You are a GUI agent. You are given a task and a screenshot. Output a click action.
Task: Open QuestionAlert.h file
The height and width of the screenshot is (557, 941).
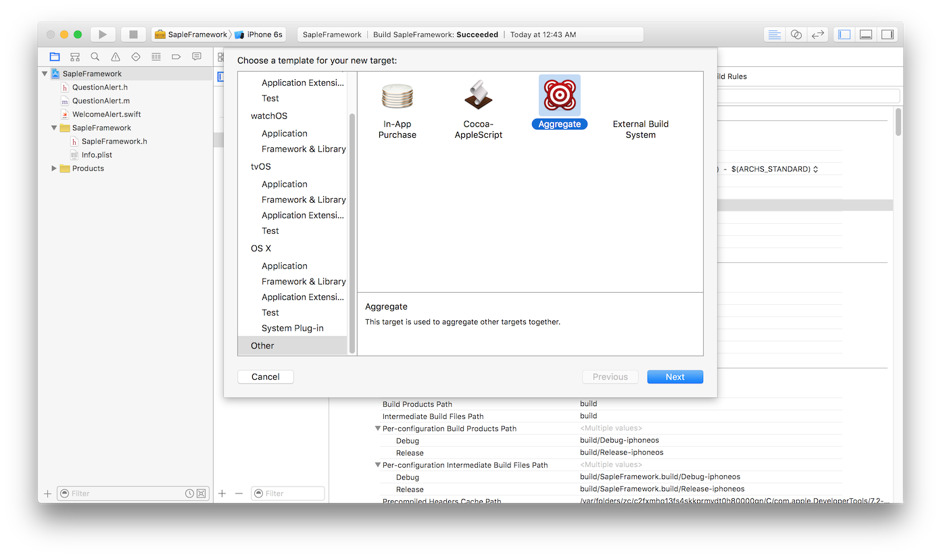(100, 87)
